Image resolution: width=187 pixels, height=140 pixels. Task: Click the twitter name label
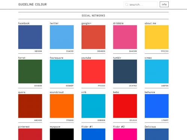point(54,23)
